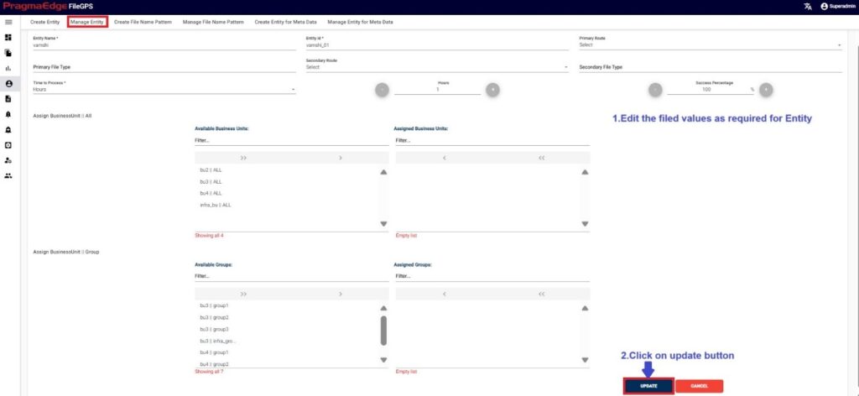Move all available groups to assigned
The width and height of the screenshot is (859, 396).
(x=243, y=294)
